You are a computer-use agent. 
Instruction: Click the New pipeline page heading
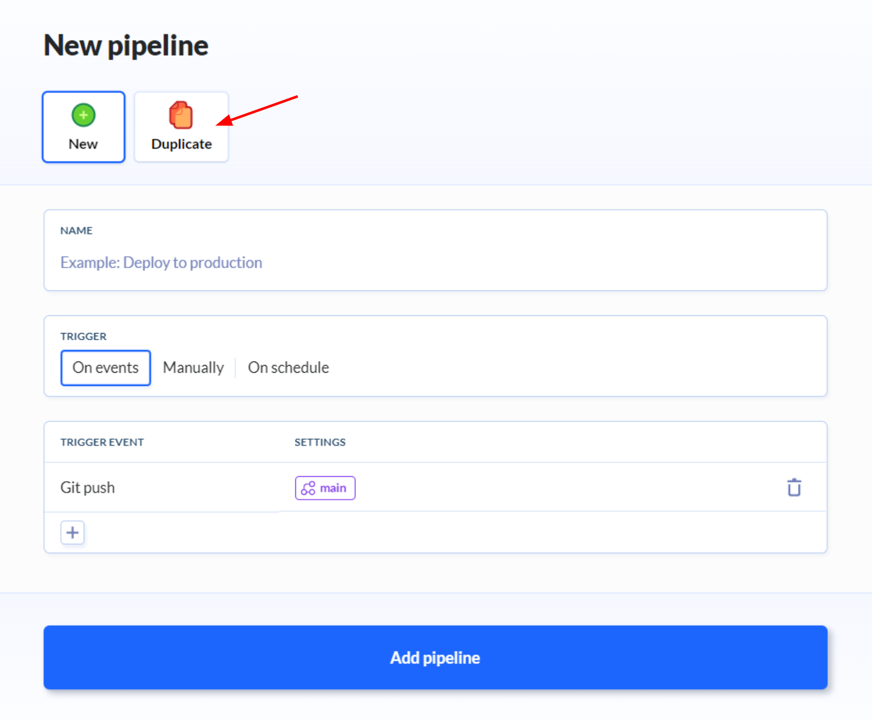point(126,45)
